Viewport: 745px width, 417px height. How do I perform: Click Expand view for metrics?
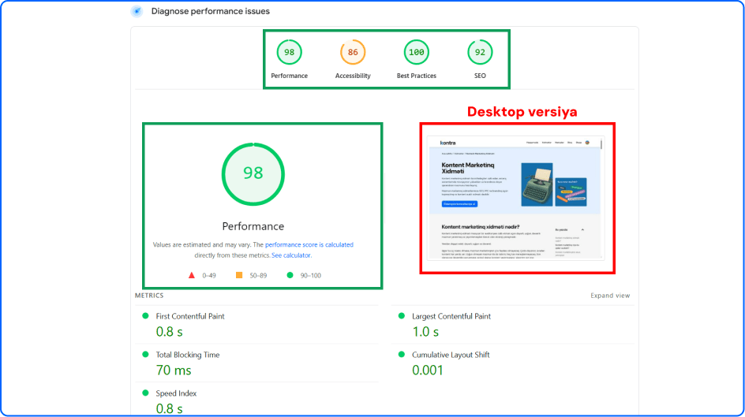tap(610, 296)
